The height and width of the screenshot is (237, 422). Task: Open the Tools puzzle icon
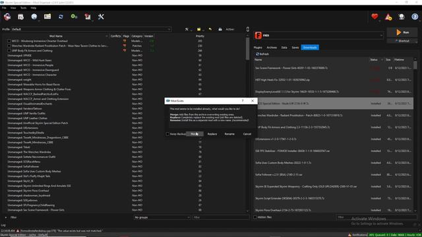[x=88, y=17]
